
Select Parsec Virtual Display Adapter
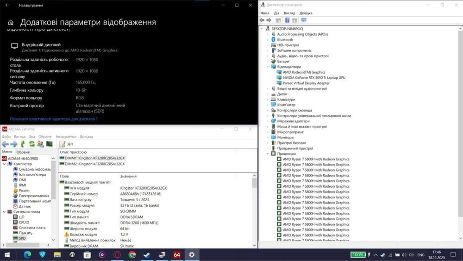pos(306,83)
